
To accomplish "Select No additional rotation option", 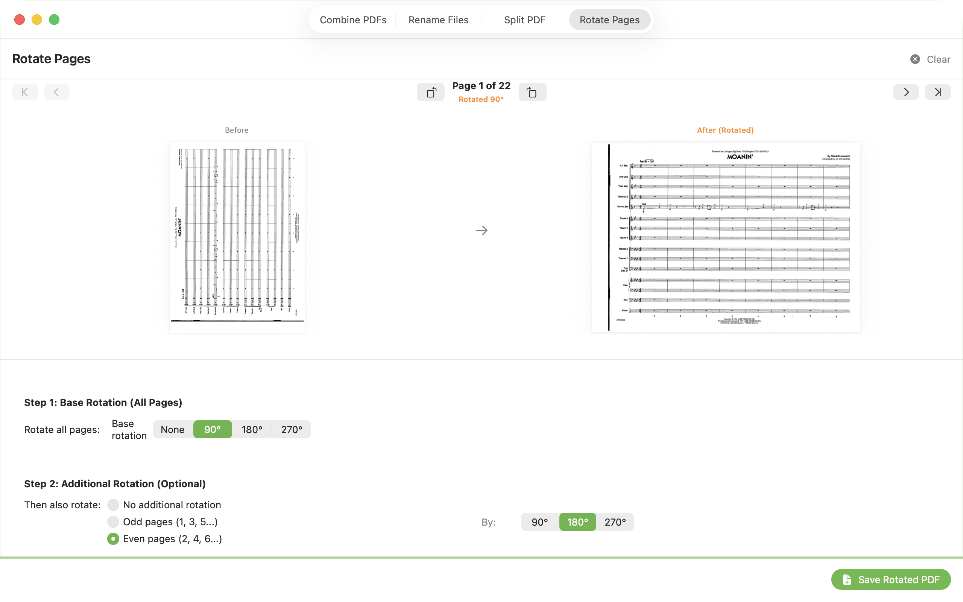I will (113, 505).
